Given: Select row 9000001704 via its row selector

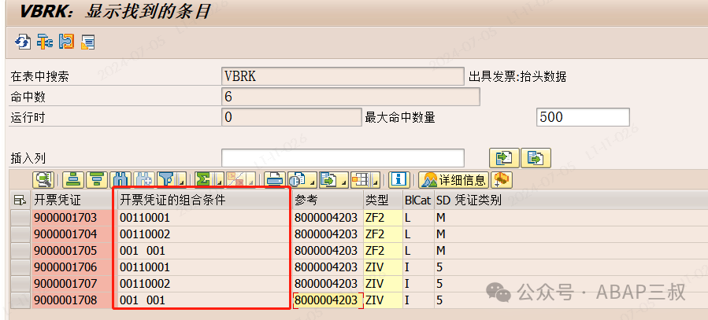Looking at the screenshot, I should [x=20, y=235].
